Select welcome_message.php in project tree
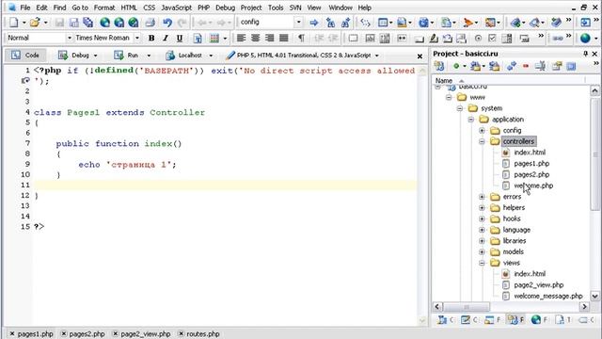The width and height of the screenshot is (602, 339). (548, 297)
